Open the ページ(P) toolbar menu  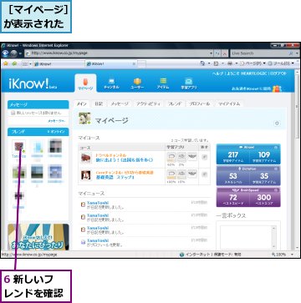tap(253, 63)
